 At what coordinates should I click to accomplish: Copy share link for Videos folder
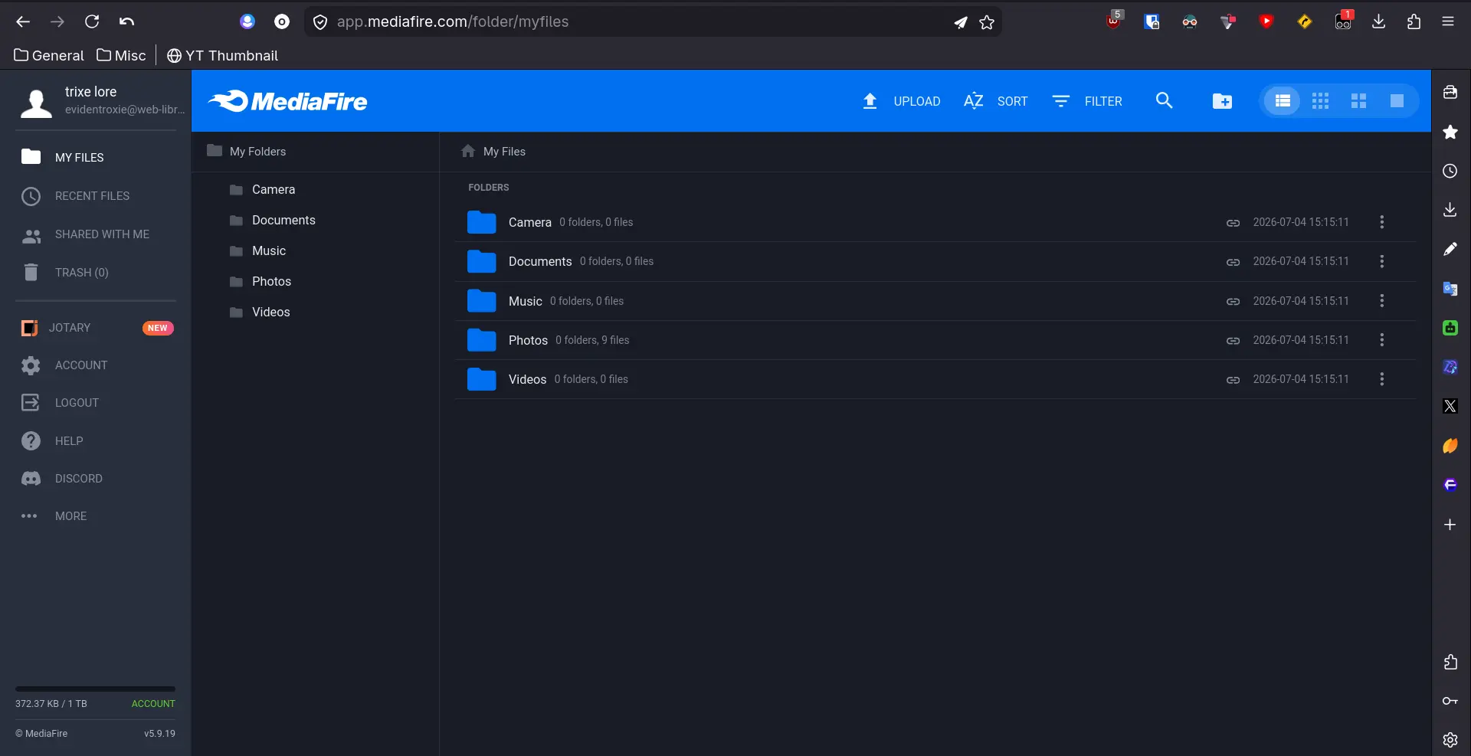pyautogui.click(x=1233, y=380)
